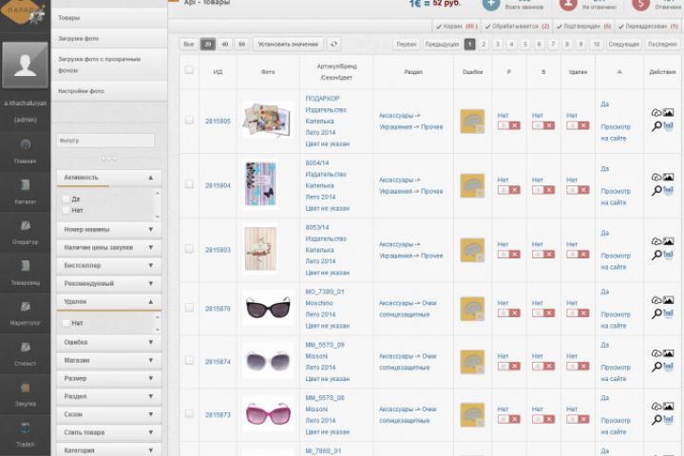684x456 pixels.
Task: Click the Установить значения button
Action: click(x=288, y=44)
